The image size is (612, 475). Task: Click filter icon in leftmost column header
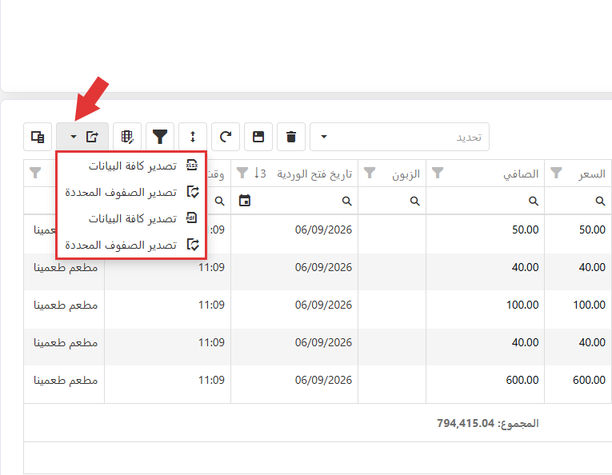pos(35,173)
